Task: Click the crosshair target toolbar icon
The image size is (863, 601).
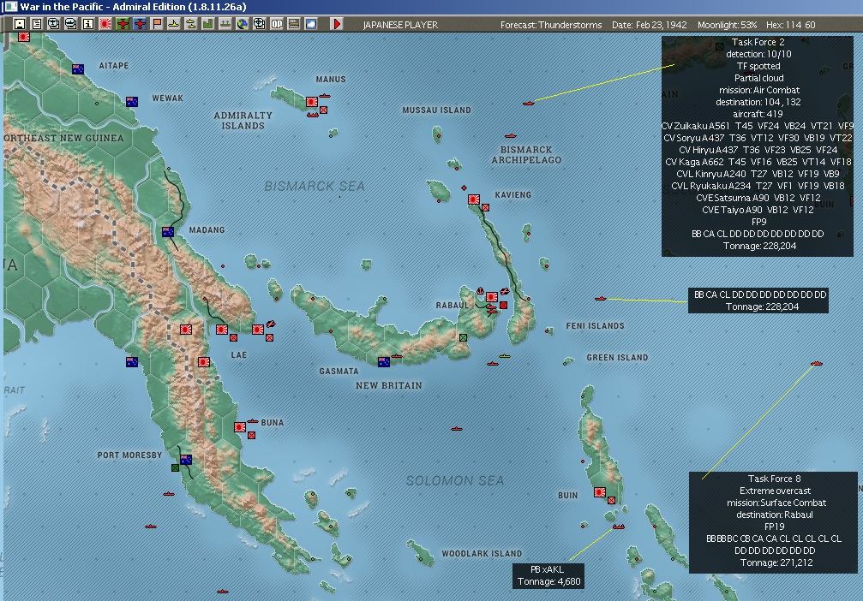Action: click(x=259, y=24)
